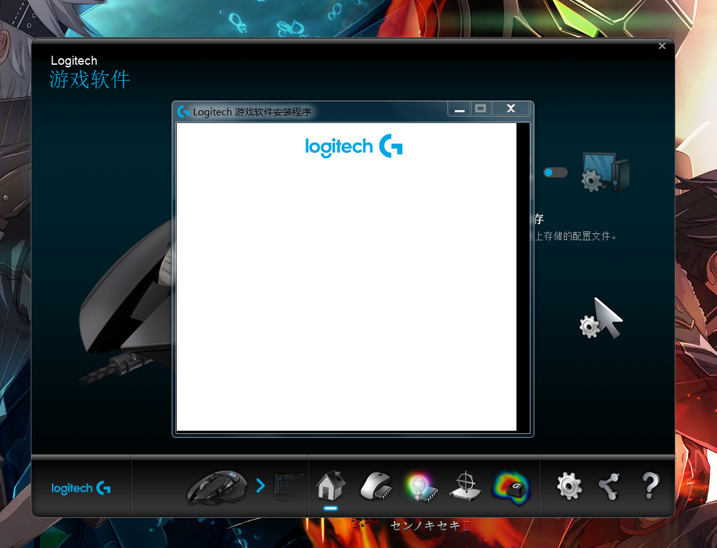Click logitech G logo inside installer
Image resolution: width=717 pixels, height=548 pixels.
[x=354, y=146]
